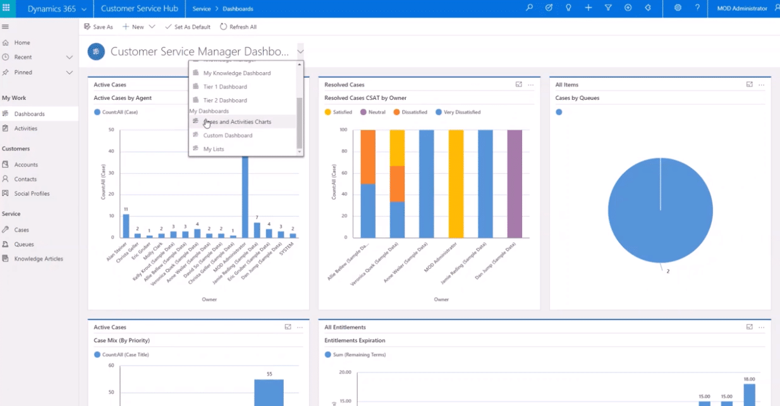The image size is (780, 406).
Task: Open global search with the magnifier icon
Action: tap(530, 7)
